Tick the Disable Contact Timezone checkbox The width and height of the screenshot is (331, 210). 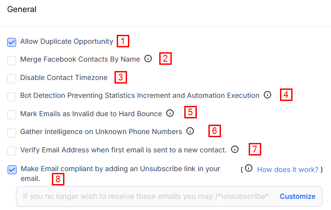(x=12, y=78)
